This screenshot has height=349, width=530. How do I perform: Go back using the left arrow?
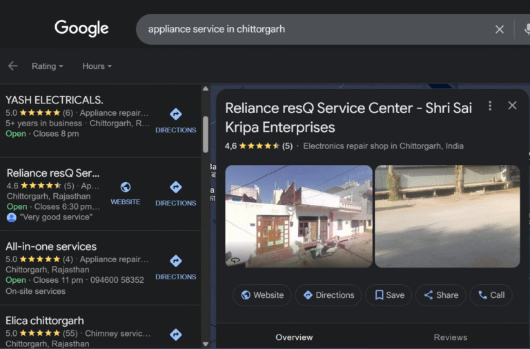12,66
